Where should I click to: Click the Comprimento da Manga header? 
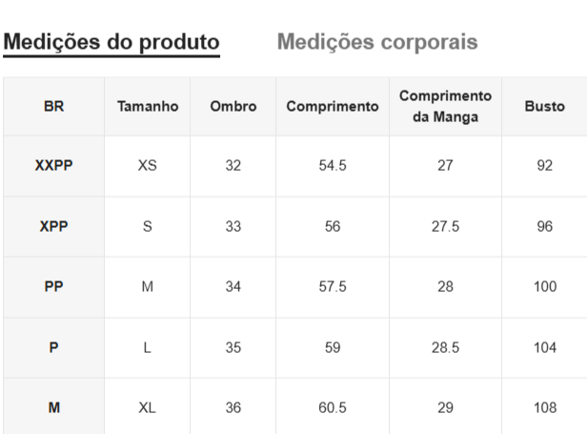pos(445,107)
